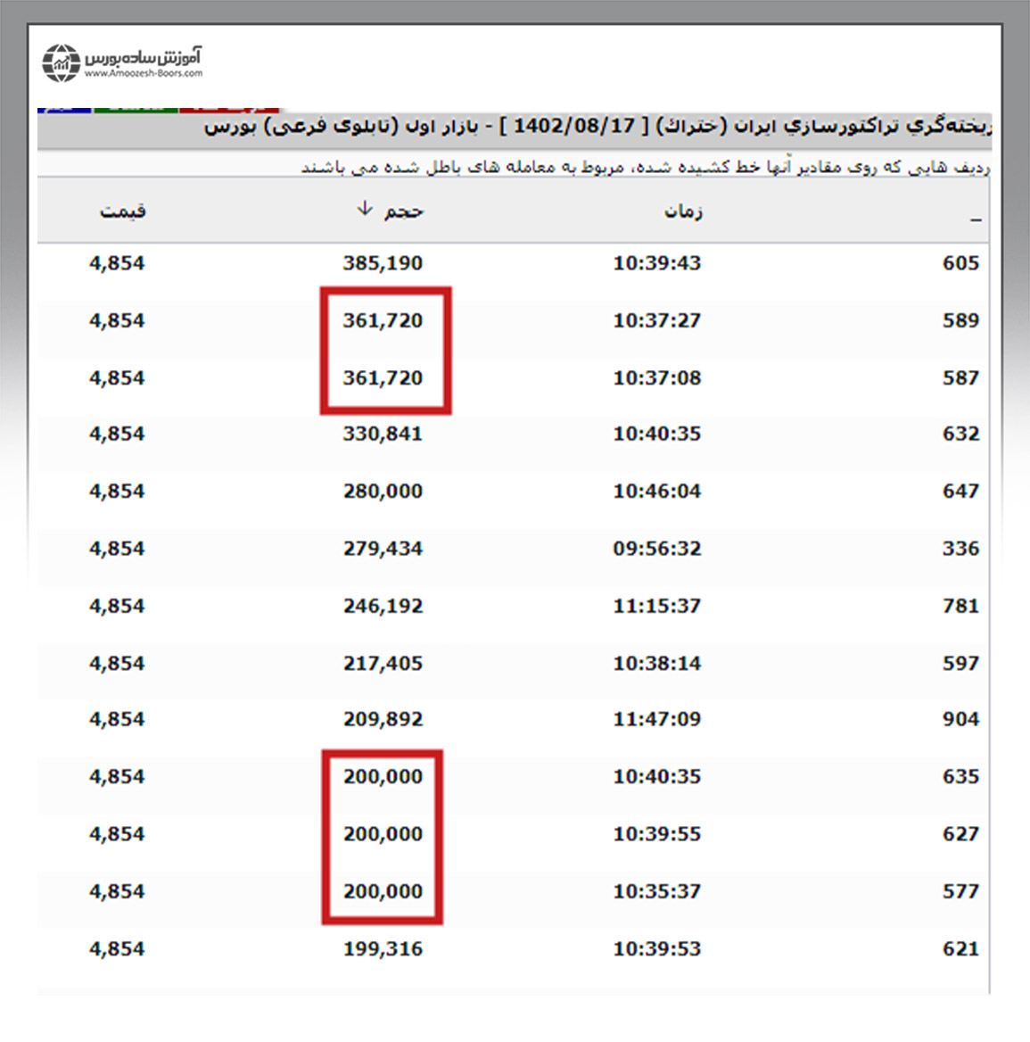Click time 09:56:32 in row 336
Viewport: 1030px width, 1042px height.
point(656,549)
